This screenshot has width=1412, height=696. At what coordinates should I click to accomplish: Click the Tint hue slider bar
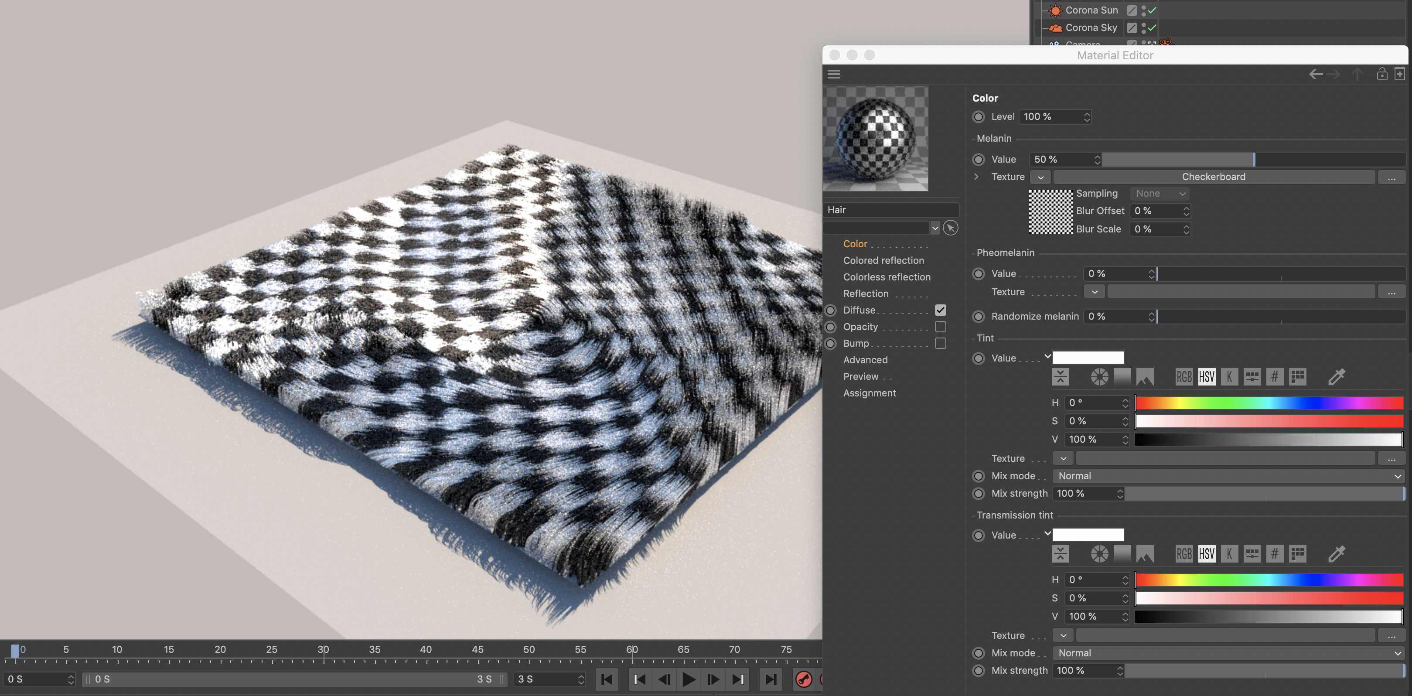(x=1269, y=403)
